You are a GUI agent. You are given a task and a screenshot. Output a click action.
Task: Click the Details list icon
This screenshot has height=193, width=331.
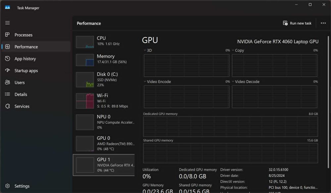click(7, 94)
